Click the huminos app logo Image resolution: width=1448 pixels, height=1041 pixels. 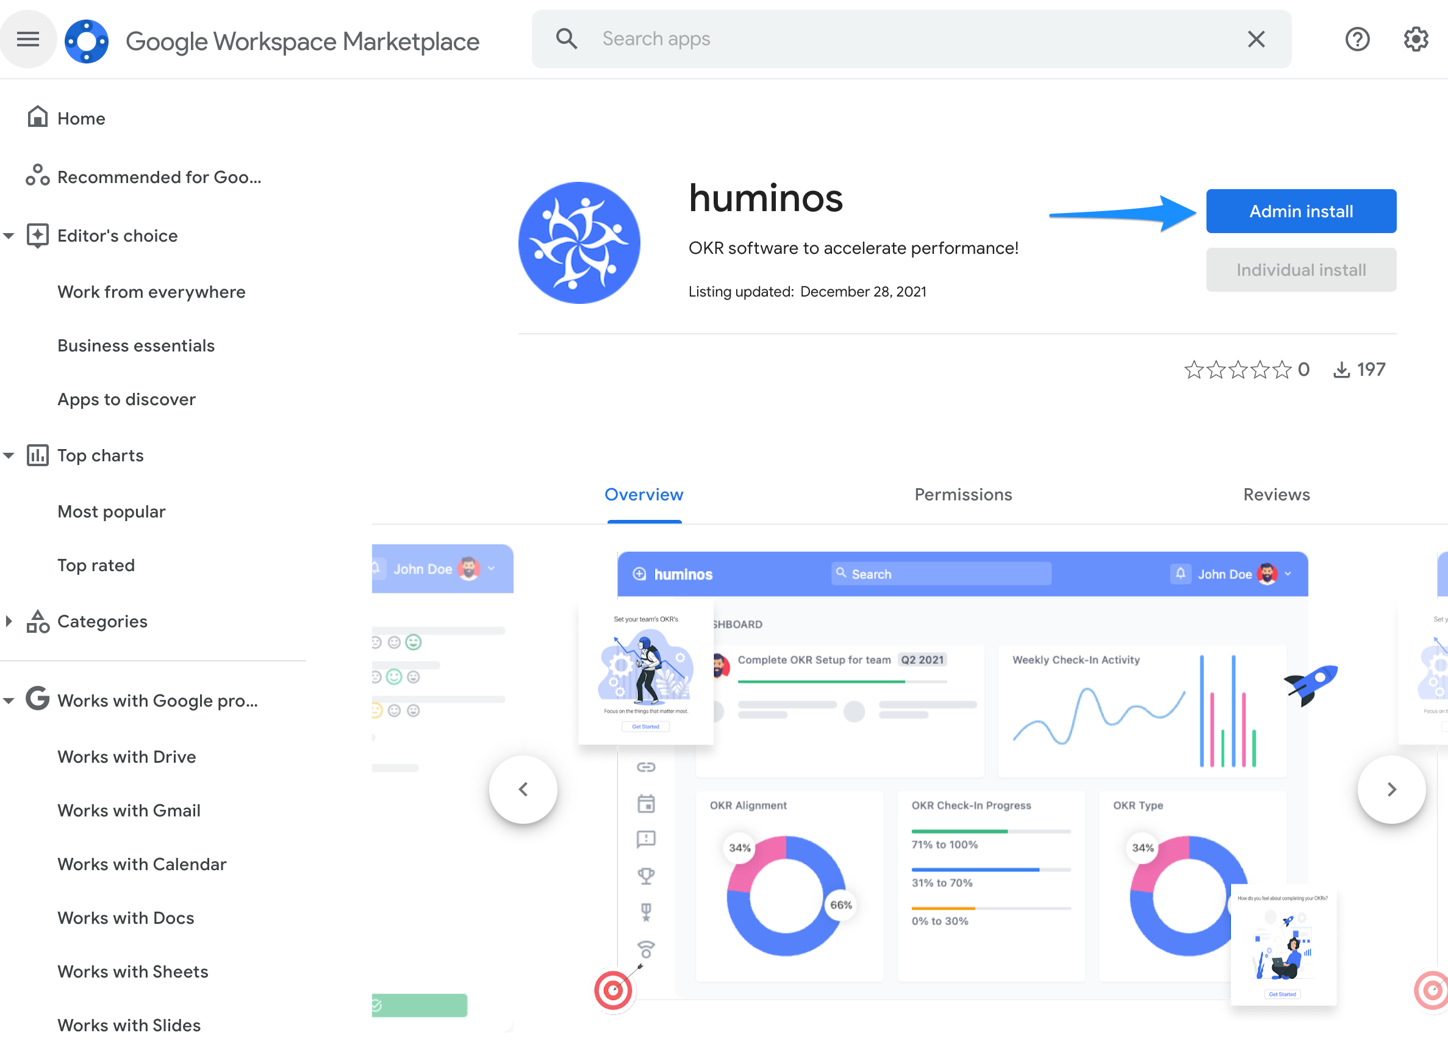[x=579, y=243]
